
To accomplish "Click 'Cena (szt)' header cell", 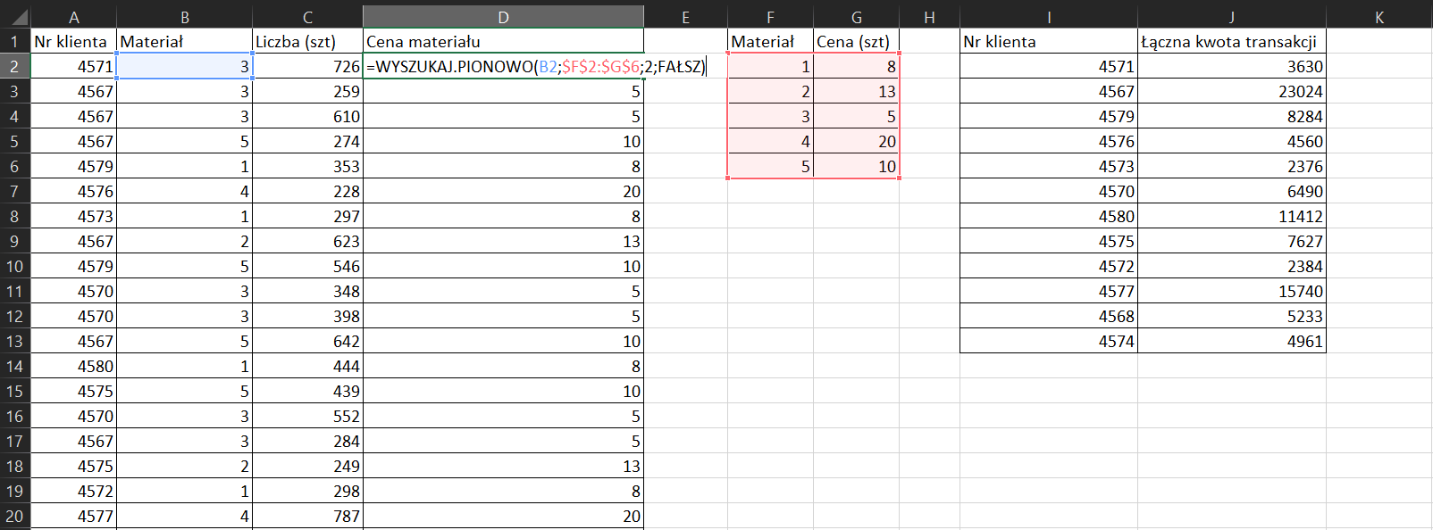I will click(856, 41).
